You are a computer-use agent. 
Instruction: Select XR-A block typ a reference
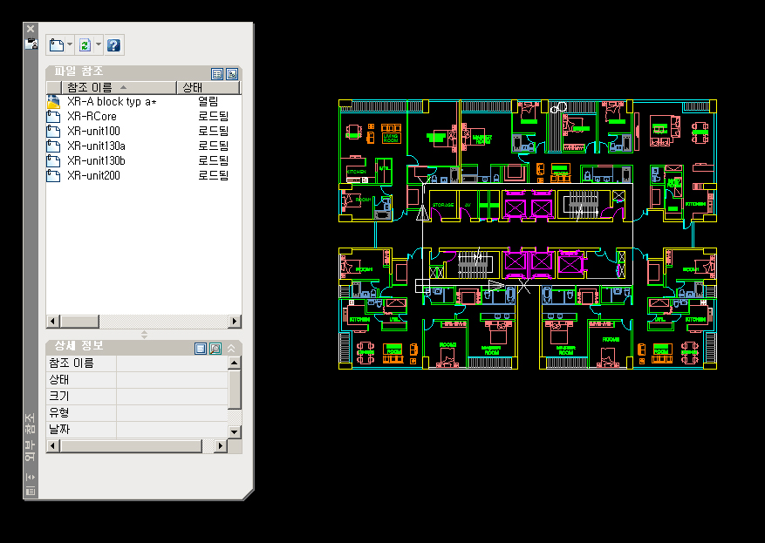[111, 102]
